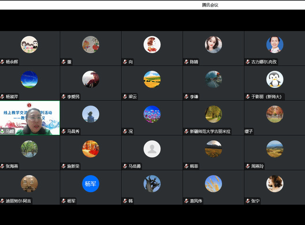The width and height of the screenshot is (305, 225).
Task: Select the 周燕玲 participant avatar
Action: pos(274,149)
